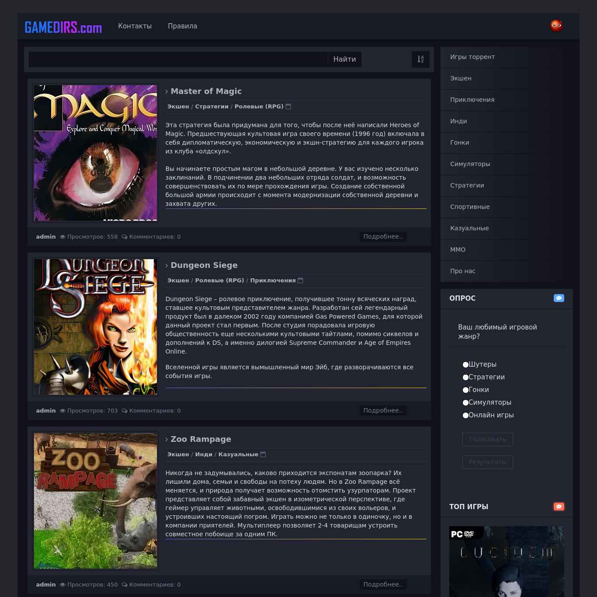The image size is (597, 597).
Task: Click Стратегии tag under Master of Magic
Action: point(212,106)
